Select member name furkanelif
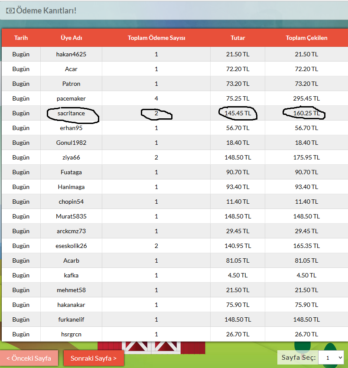Viewport: 348px width, 368px height. tap(71, 319)
